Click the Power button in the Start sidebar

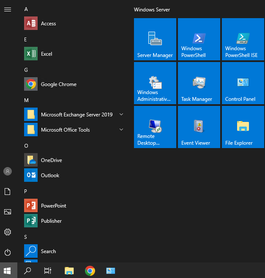tap(8, 252)
